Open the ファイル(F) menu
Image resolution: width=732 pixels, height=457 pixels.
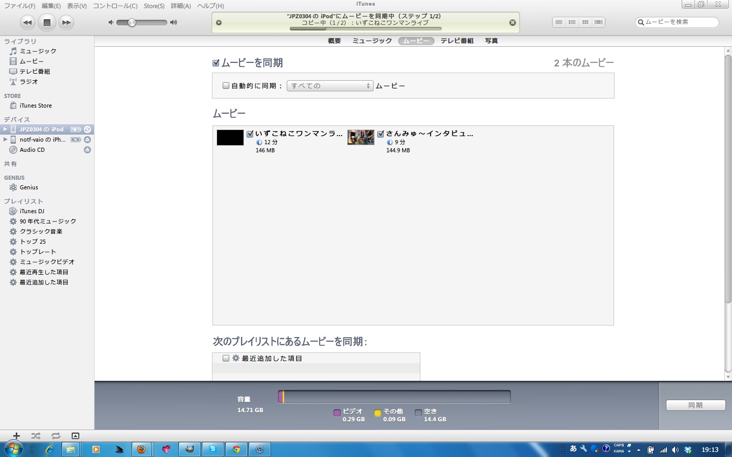[x=20, y=6]
